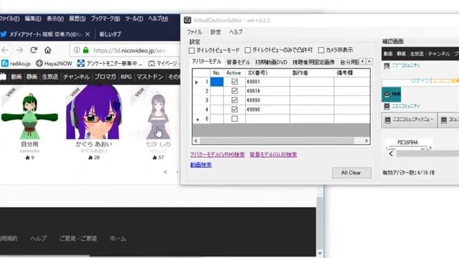Enable カメラ非表示 checkbox
Viewport: 459px width, 258px height.
[321, 50]
